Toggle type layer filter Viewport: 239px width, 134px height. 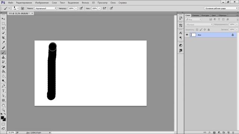pos(219,19)
